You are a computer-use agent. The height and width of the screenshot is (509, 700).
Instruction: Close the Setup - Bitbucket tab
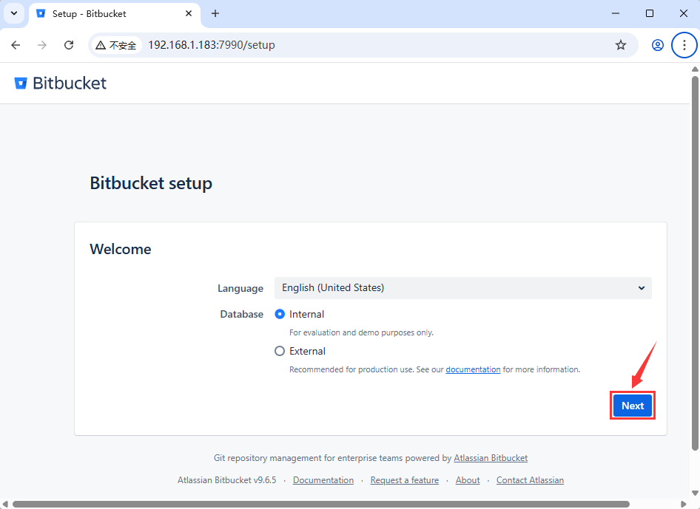pyautogui.click(x=189, y=13)
